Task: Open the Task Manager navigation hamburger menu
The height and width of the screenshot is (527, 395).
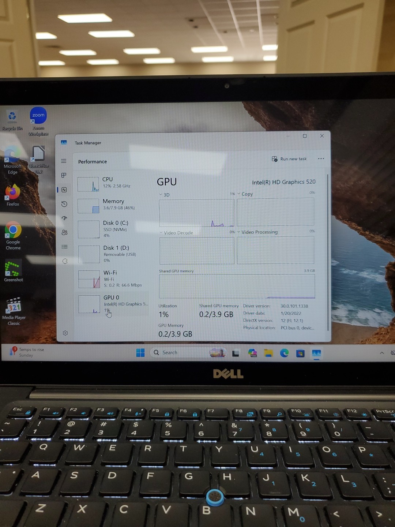Action: coord(64,161)
